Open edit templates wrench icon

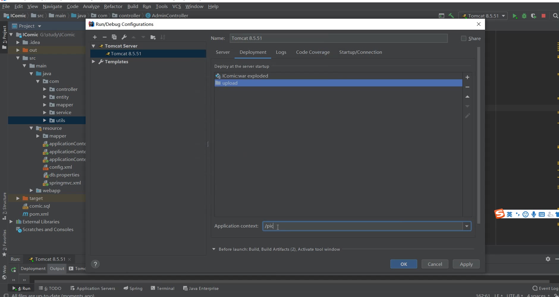click(124, 37)
